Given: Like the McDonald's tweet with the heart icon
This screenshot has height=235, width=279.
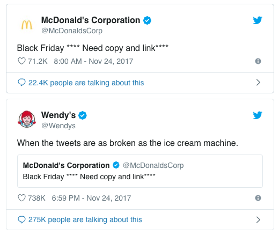Looking at the screenshot, I should point(21,61).
